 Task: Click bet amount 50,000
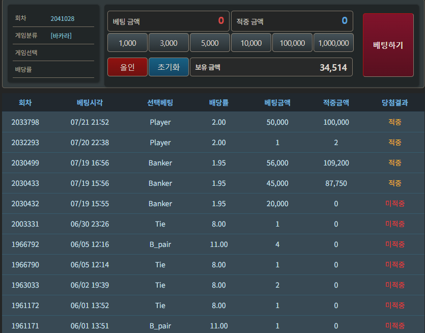pyautogui.click(x=277, y=122)
